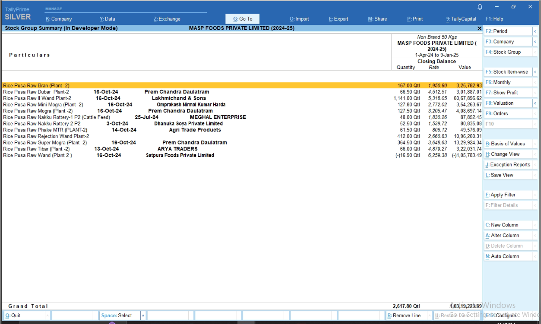Viewport: 541px width, 324px height.
Task: Select the Rice Pusa Raw Nakku Rottery-2 P2 row
Action: click(242, 124)
